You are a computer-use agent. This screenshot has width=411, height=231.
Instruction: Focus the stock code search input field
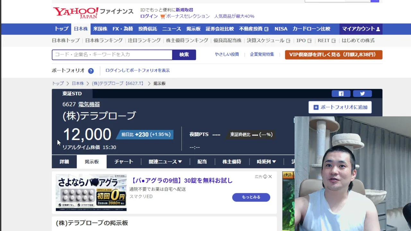(x=112, y=55)
